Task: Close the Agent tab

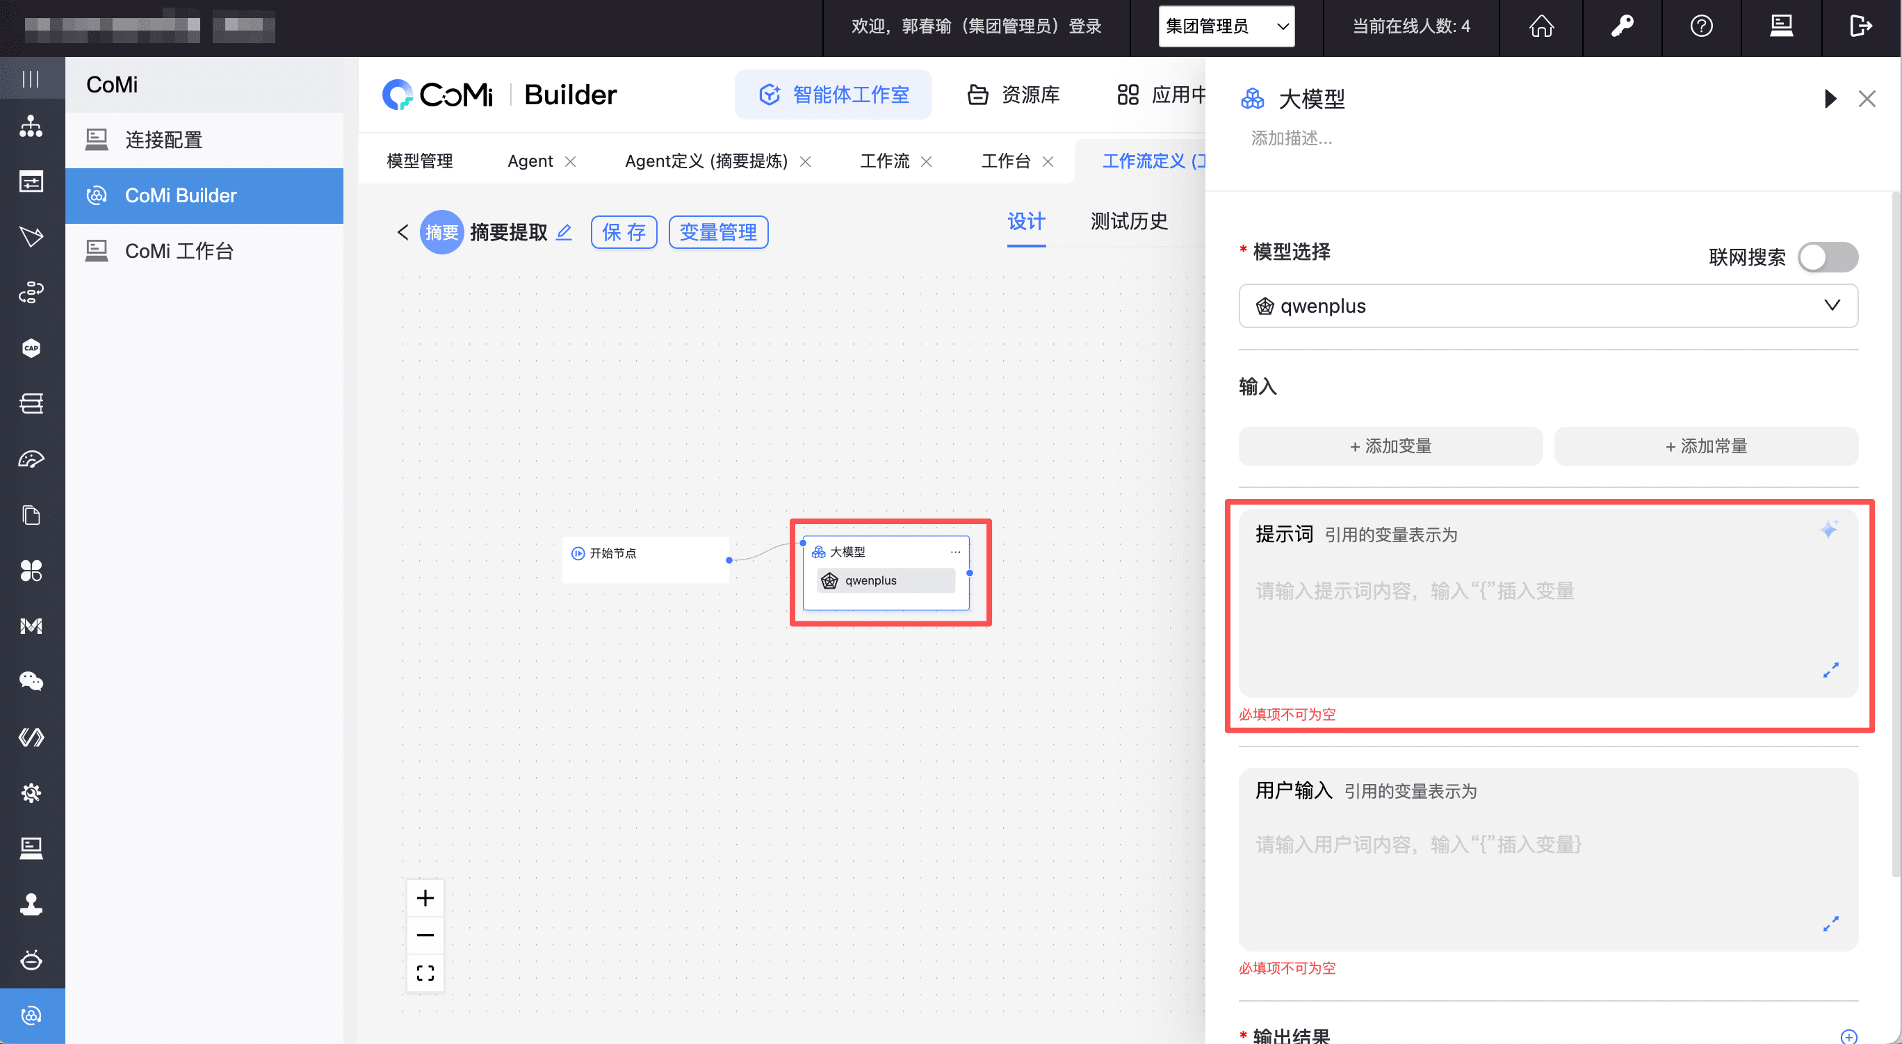Action: (571, 162)
